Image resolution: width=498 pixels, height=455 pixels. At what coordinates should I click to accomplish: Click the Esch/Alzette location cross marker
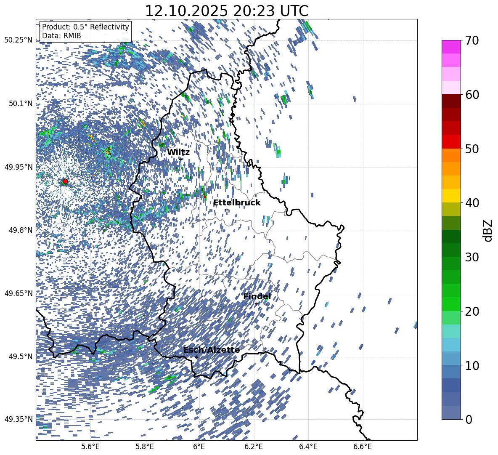click(x=196, y=357)
